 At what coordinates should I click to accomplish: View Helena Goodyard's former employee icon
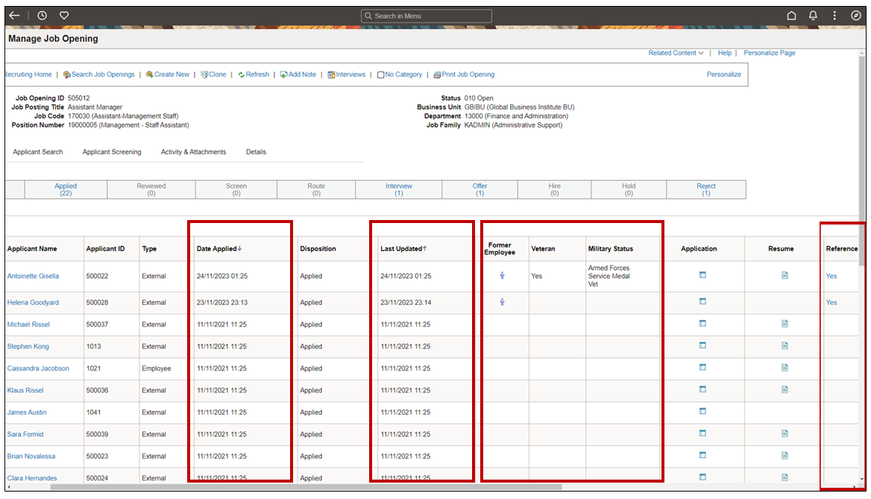click(x=503, y=302)
